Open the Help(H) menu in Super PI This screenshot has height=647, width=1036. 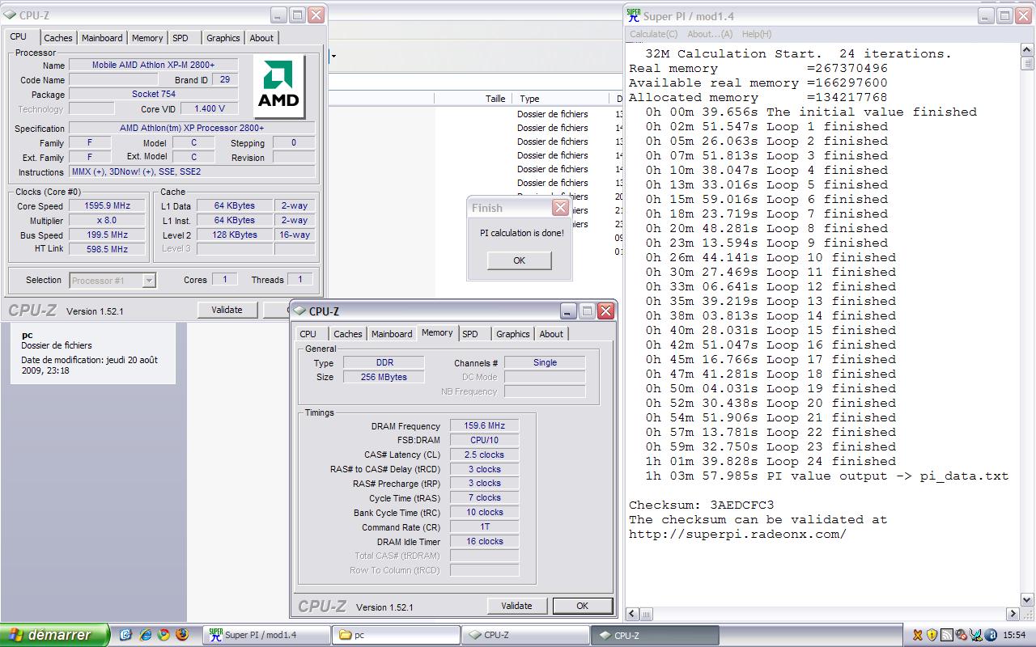tap(757, 34)
